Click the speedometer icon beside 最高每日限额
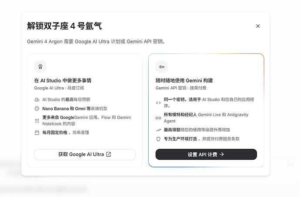This screenshot has height=197, width=300. click(37, 100)
